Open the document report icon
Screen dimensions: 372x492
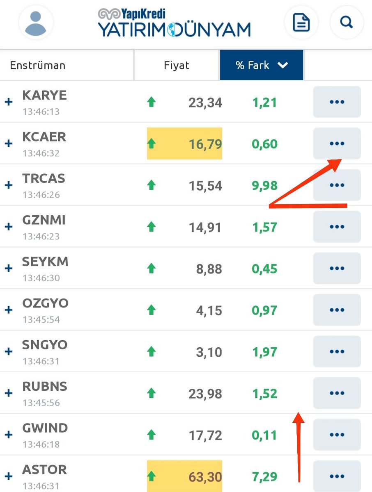pos(301,23)
